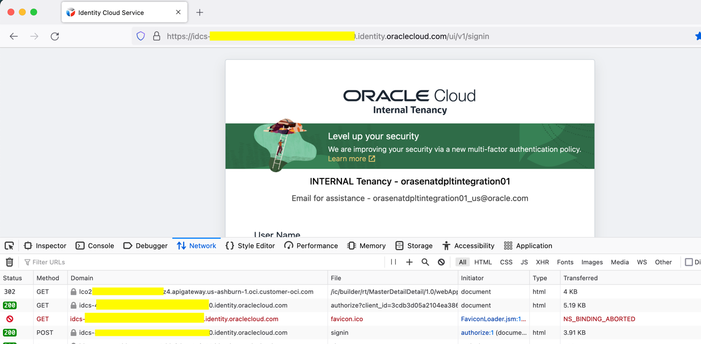The width and height of the screenshot is (701, 344).
Task: Click the padlock site security icon in address bar
Action: (157, 36)
